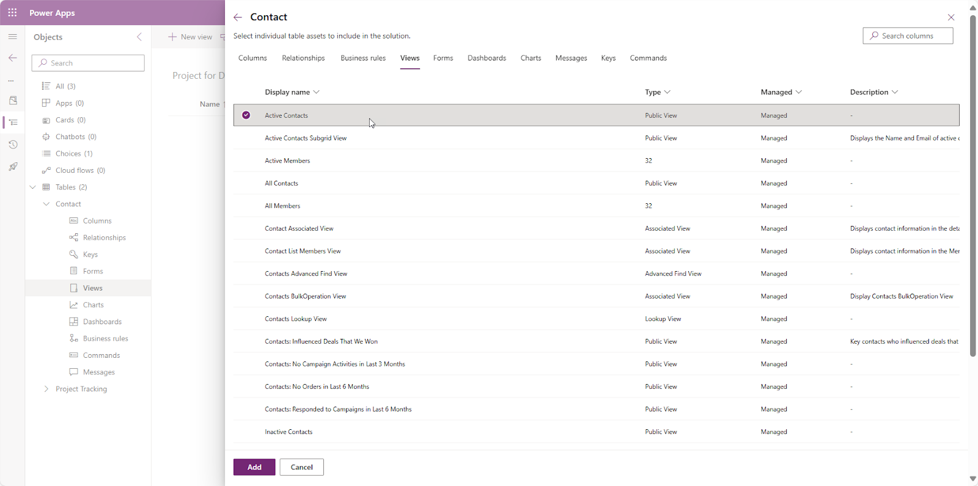This screenshot has height=486, width=978.
Task: Select the Inactive Contacts view row
Action: pos(596,432)
